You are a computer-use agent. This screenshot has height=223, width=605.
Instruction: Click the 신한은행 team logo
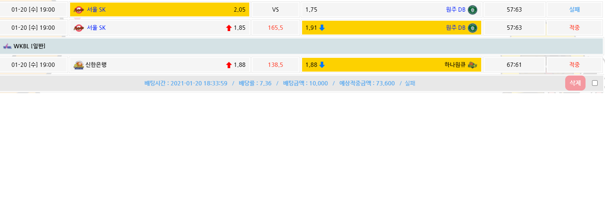coord(79,65)
